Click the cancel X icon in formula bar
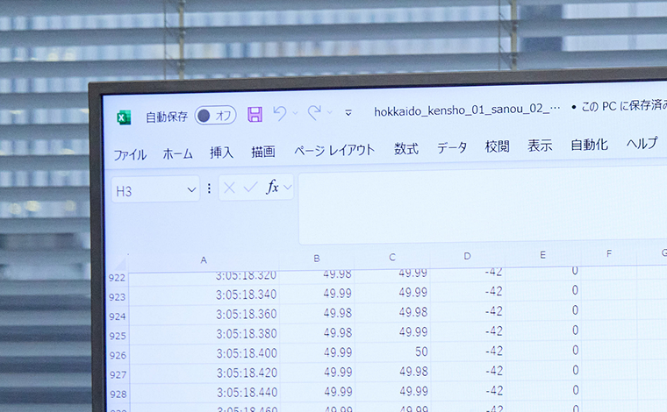 229,188
